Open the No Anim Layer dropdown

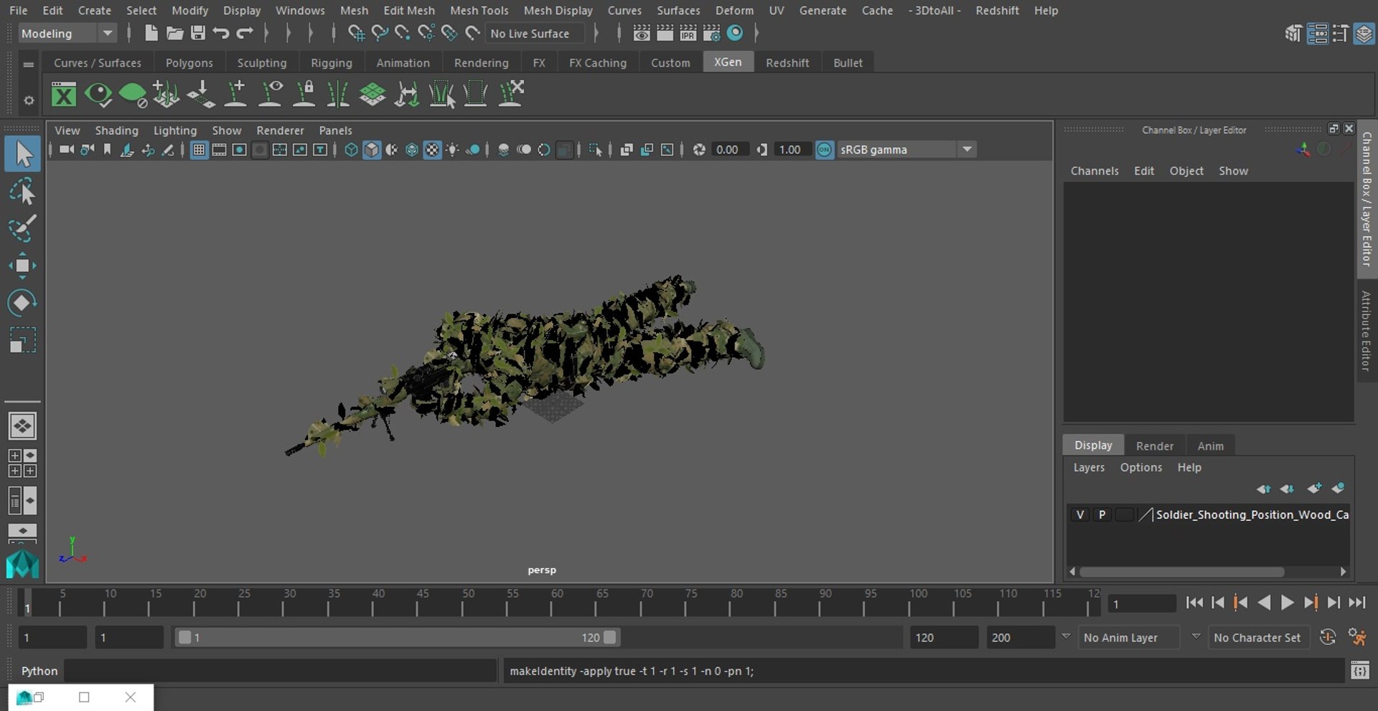[1128, 637]
